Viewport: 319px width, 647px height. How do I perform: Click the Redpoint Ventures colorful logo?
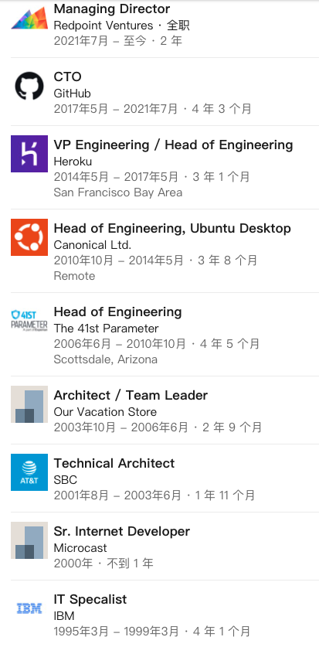pyautogui.click(x=29, y=18)
